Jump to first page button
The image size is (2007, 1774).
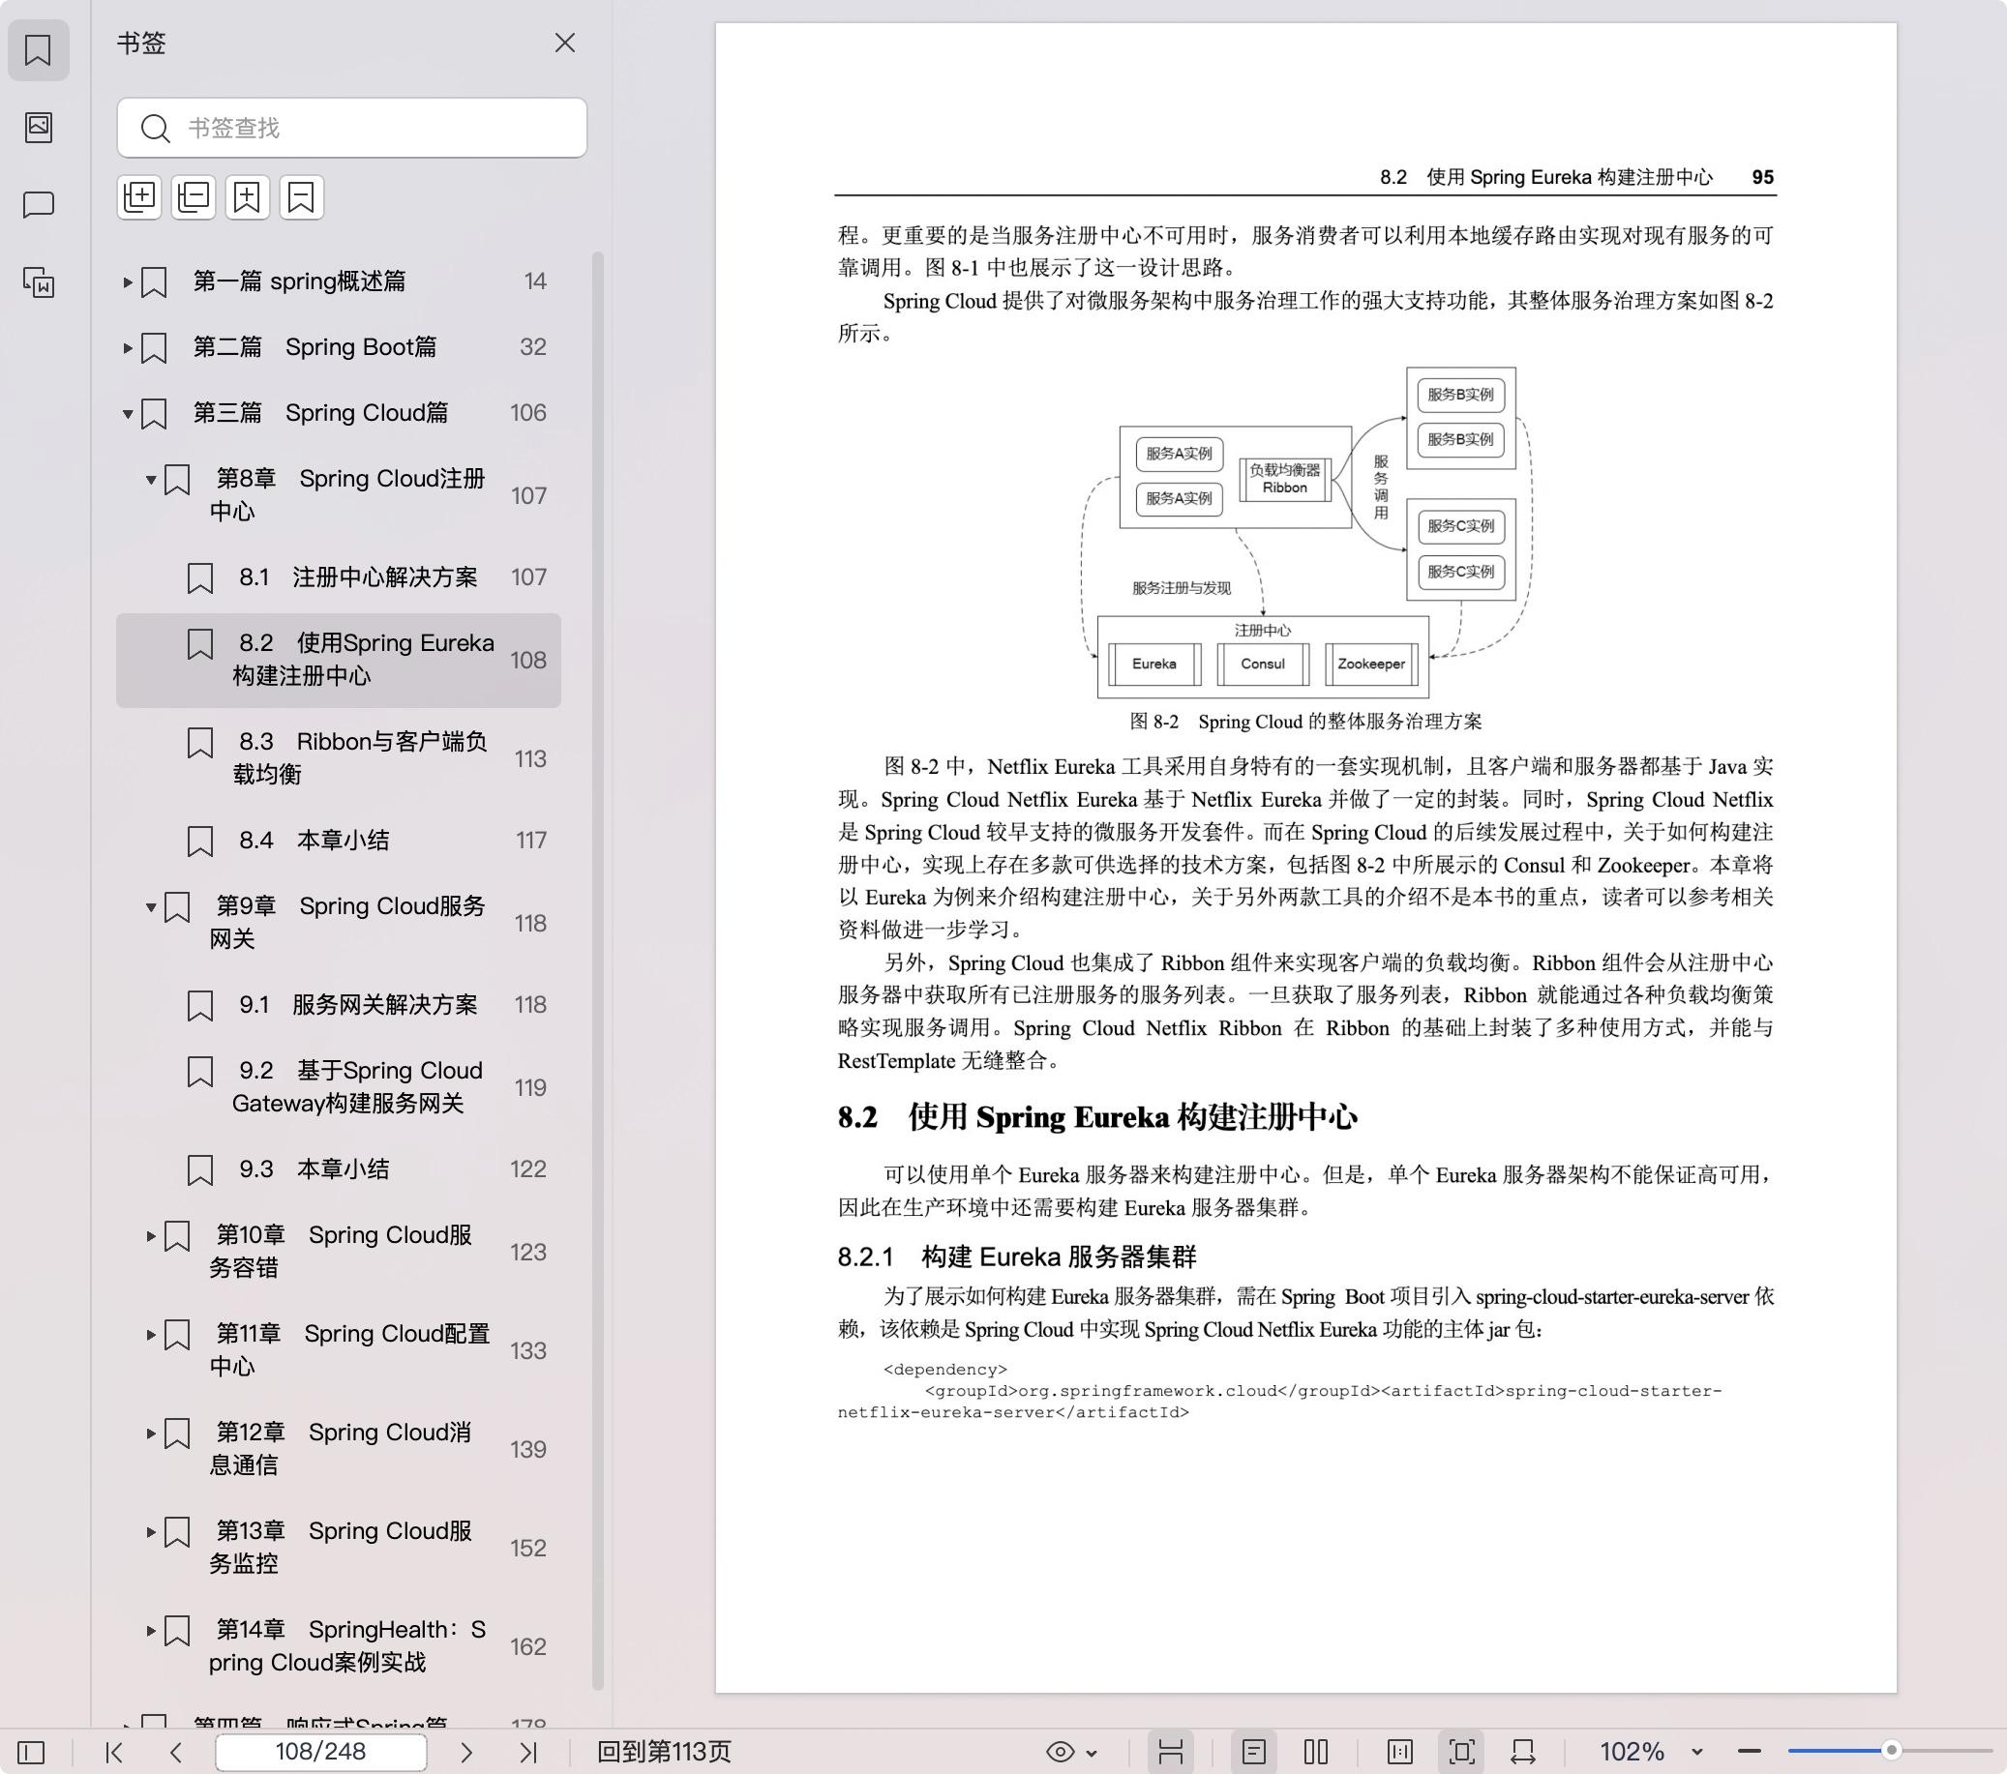[114, 1753]
